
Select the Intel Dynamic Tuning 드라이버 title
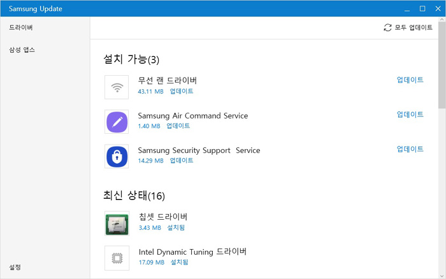[x=192, y=252]
